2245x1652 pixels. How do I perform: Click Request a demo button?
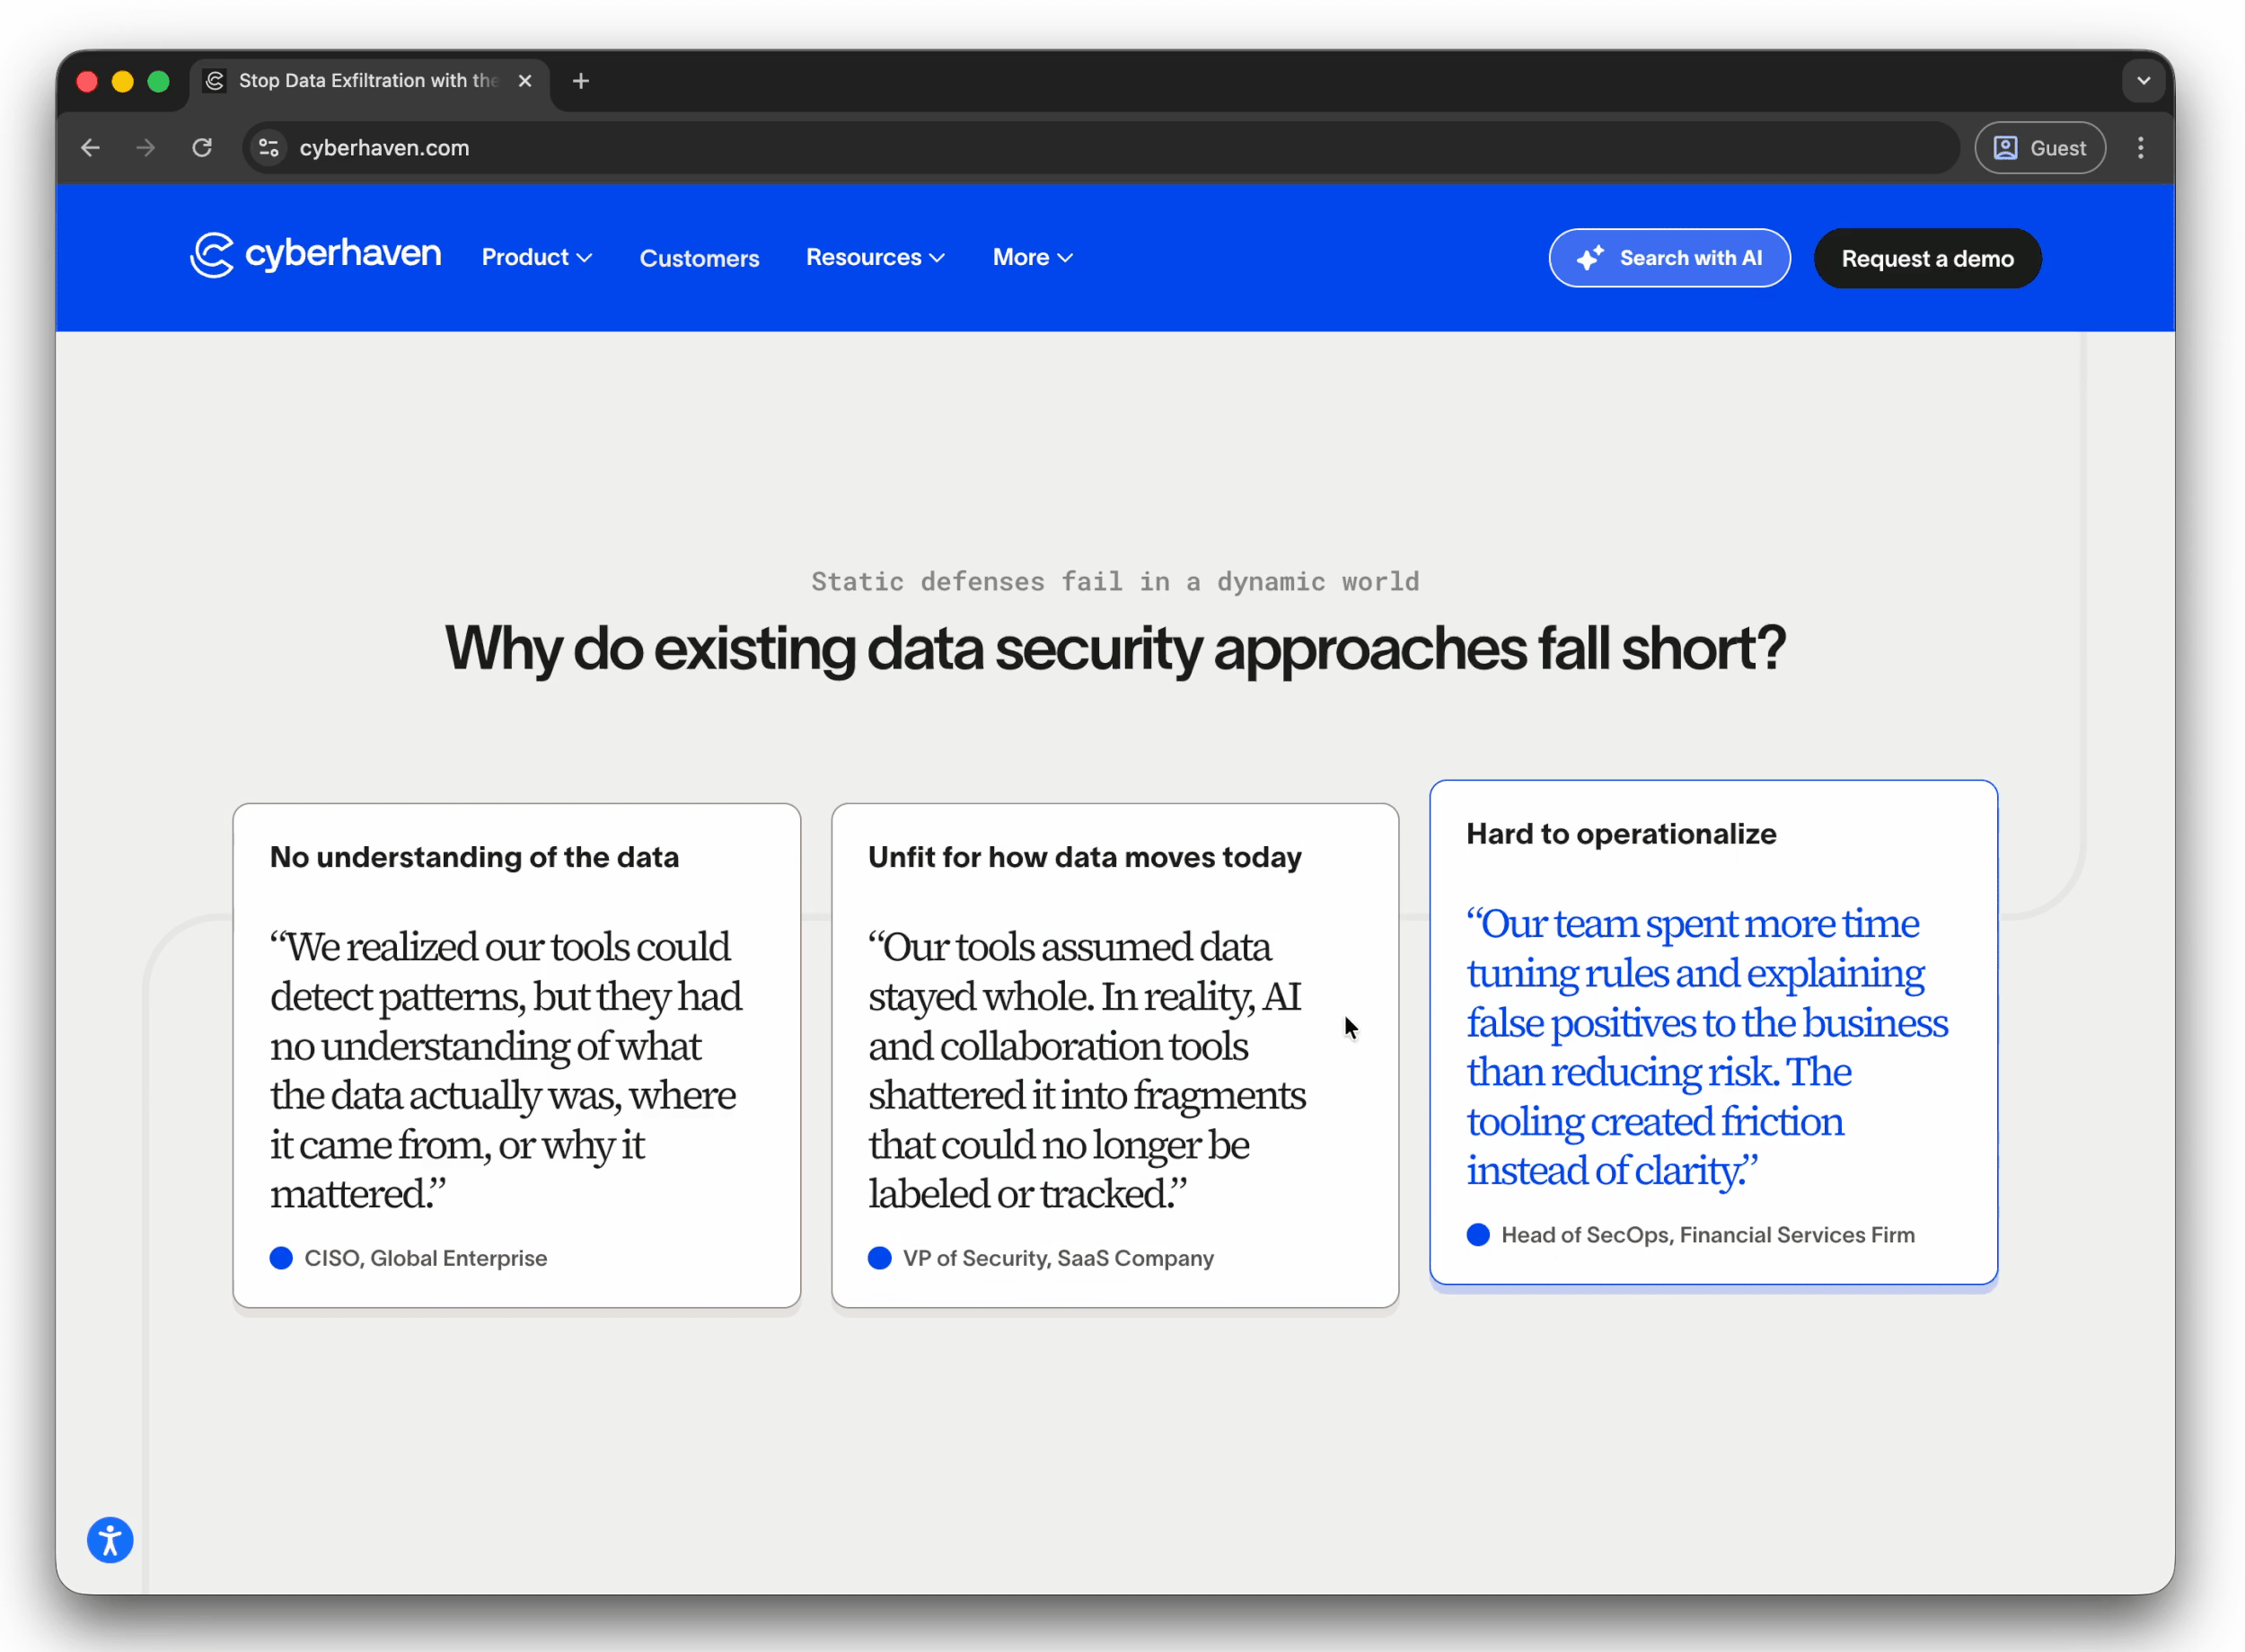pyautogui.click(x=1926, y=259)
